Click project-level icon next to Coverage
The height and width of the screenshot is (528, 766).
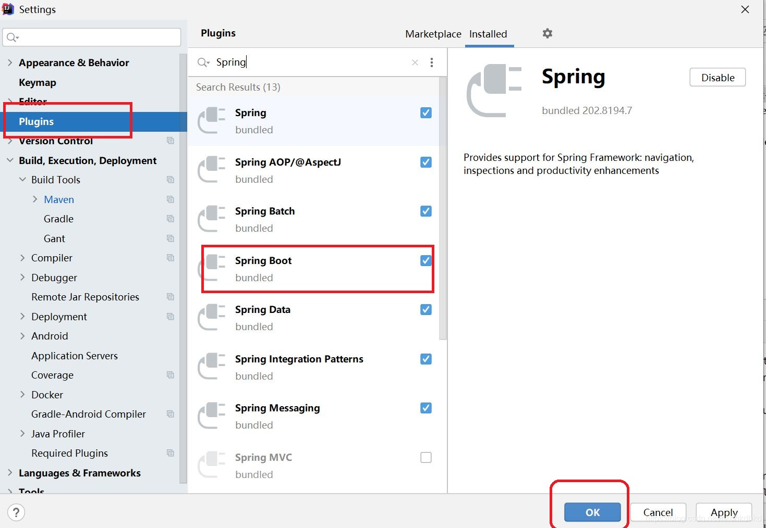point(170,375)
